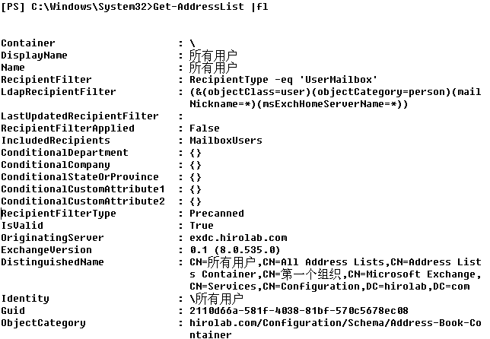This screenshot has height=339, width=490.
Task: Click the exdc.hirolab.com server name
Action: (x=238, y=238)
